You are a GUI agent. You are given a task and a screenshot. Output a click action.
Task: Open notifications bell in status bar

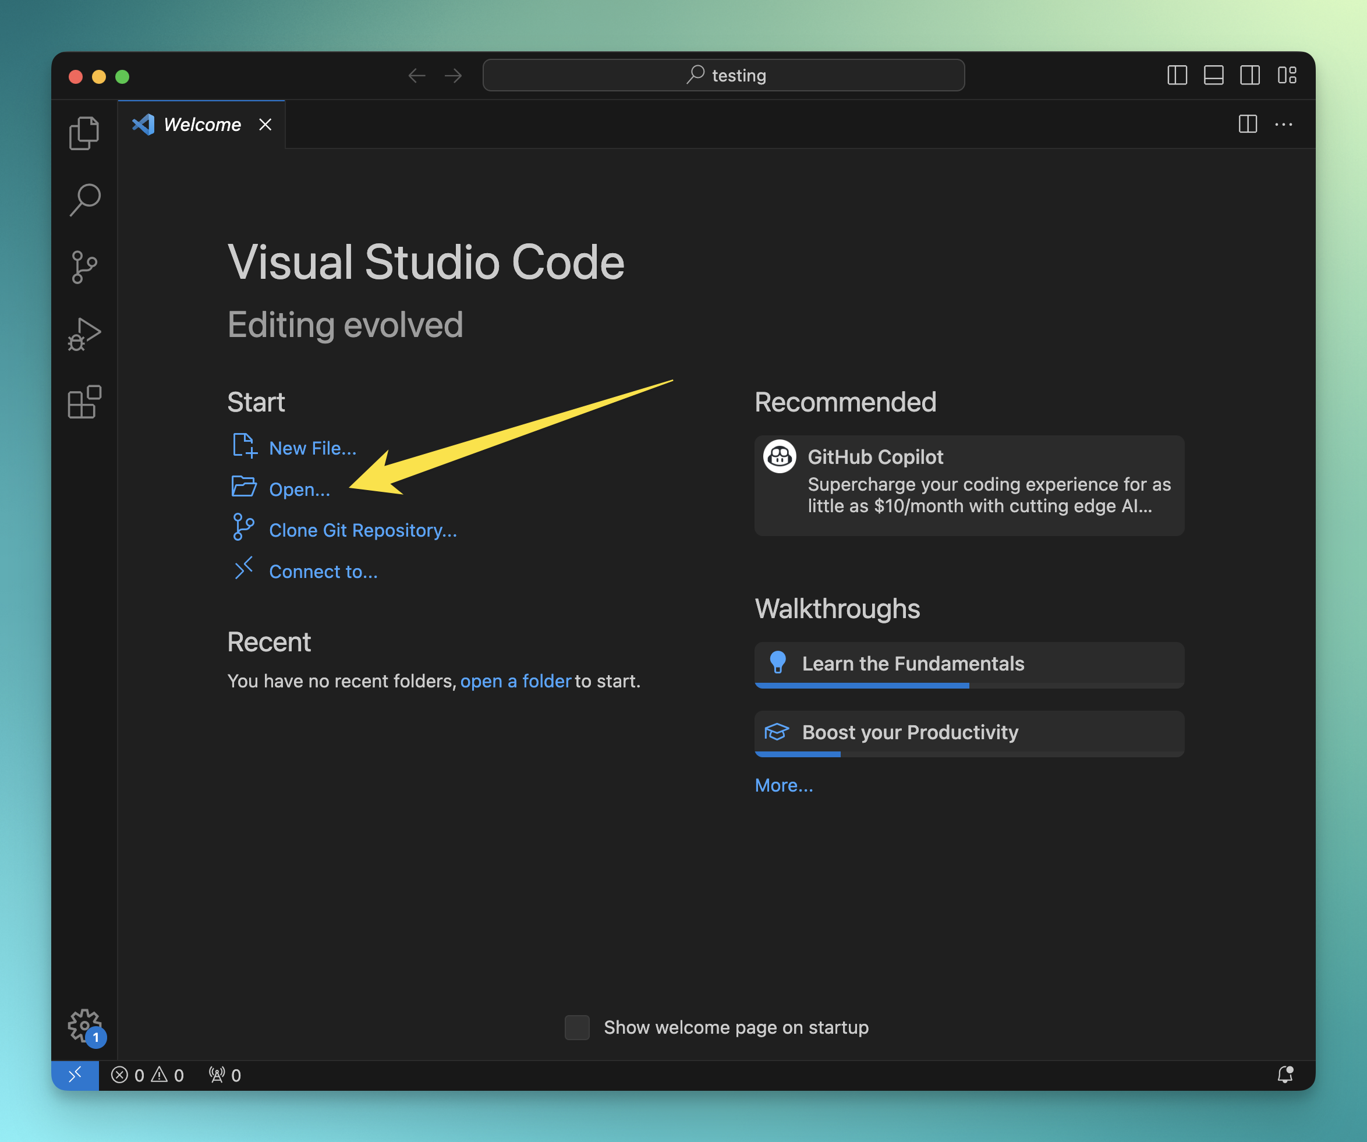pos(1285,1075)
